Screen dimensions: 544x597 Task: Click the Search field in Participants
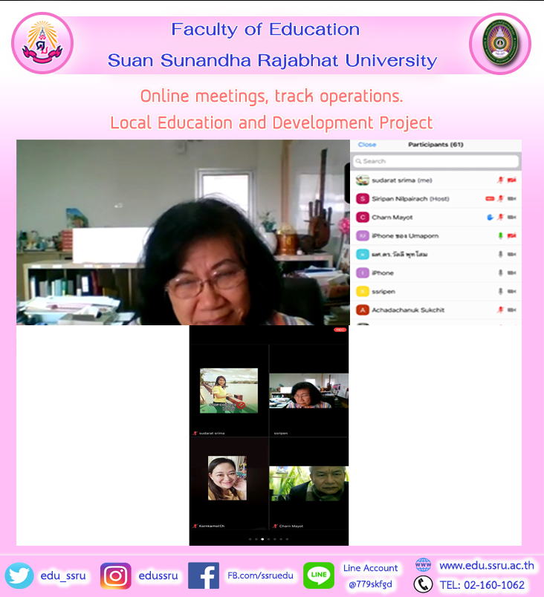coord(435,161)
